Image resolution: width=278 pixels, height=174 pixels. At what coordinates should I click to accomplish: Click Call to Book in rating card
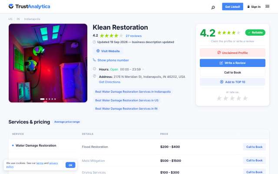coord(232,73)
